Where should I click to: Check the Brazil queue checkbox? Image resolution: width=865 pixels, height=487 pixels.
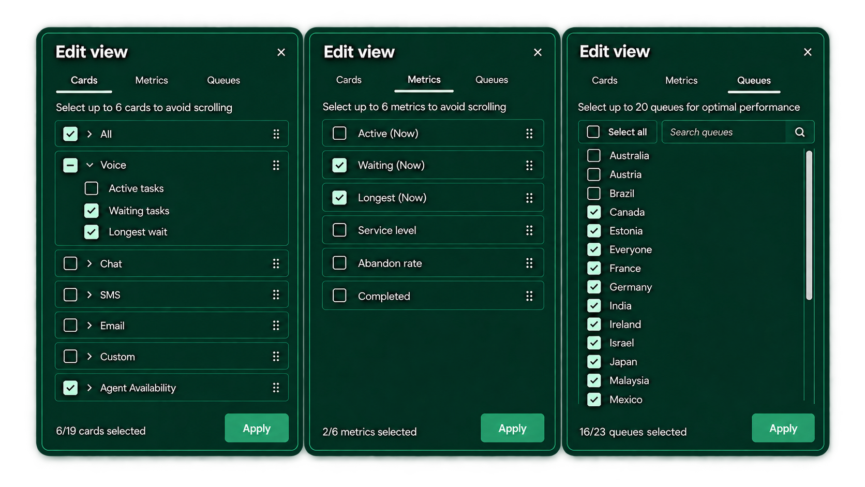tap(594, 194)
